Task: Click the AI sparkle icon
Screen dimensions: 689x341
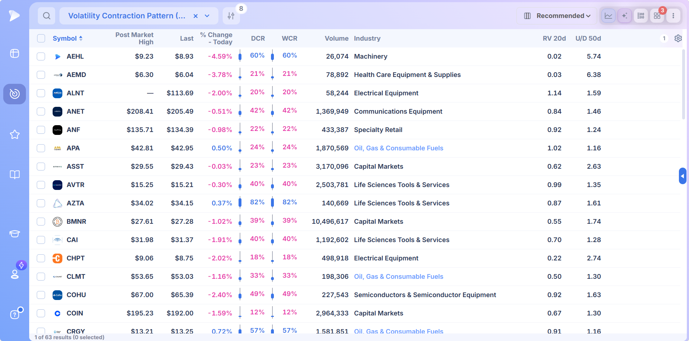Action: coord(624,16)
